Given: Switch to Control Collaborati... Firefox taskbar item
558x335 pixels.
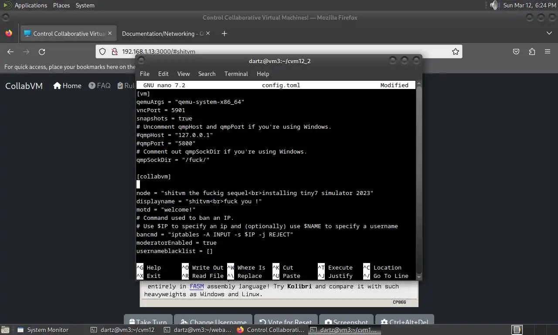Looking at the screenshot, I should coord(271,330).
